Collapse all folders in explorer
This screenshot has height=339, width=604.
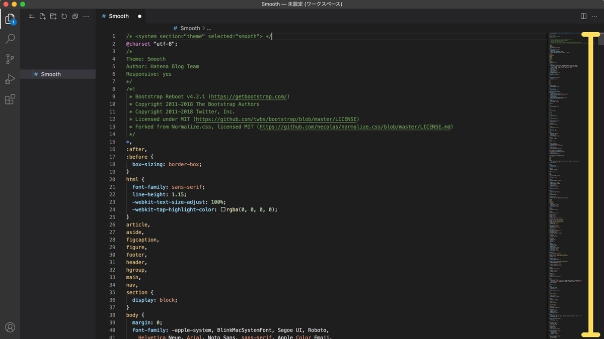coord(75,16)
